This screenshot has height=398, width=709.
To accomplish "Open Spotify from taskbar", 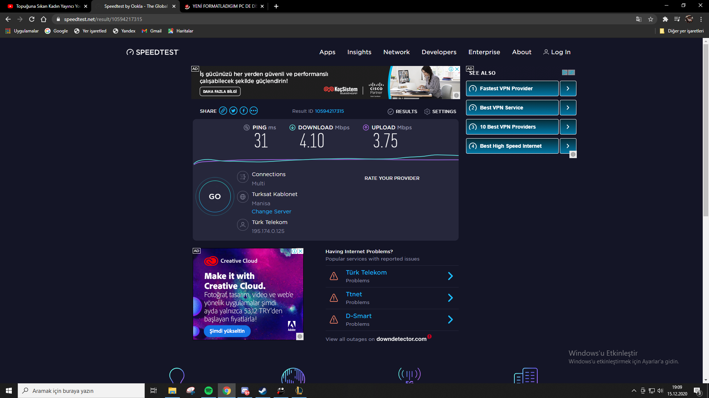I will point(209,391).
